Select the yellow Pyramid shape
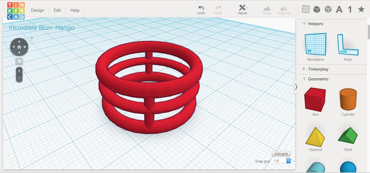Screen dimensions: 370x173 pyautogui.click(x=315, y=139)
